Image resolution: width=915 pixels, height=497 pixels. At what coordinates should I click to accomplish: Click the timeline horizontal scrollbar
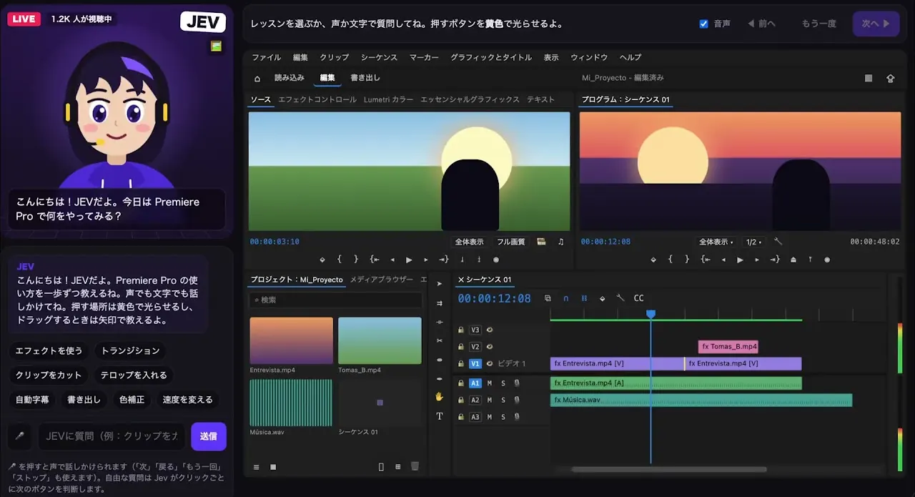click(x=669, y=470)
